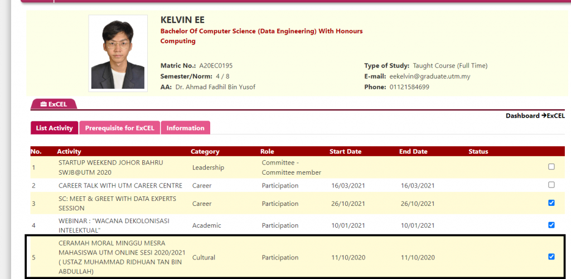This screenshot has height=279, width=571.
Task: Untick the Ceramah Moral Minggu Mesra checkbox
Action: pyautogui.click(x=551, y=257)
